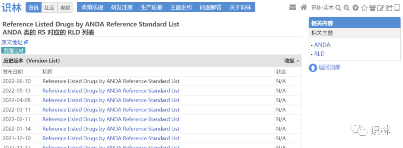
Task: Collapse version list with 收起
Action: click(x=292, y=61)
